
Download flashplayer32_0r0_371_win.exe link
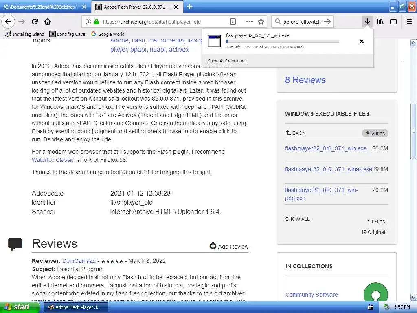(x=325, y=148)
